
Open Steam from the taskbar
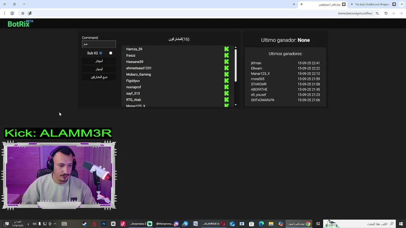[x=84, y=224]
